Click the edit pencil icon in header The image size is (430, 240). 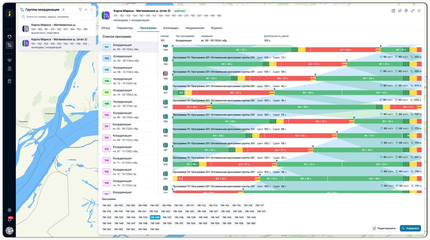pyautogui.click(x=393, y=11)
